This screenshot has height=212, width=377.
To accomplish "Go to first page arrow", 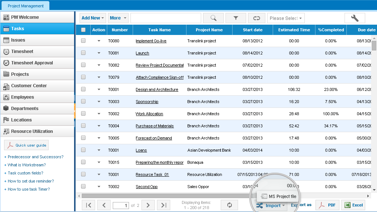I will tap(88, 205).
